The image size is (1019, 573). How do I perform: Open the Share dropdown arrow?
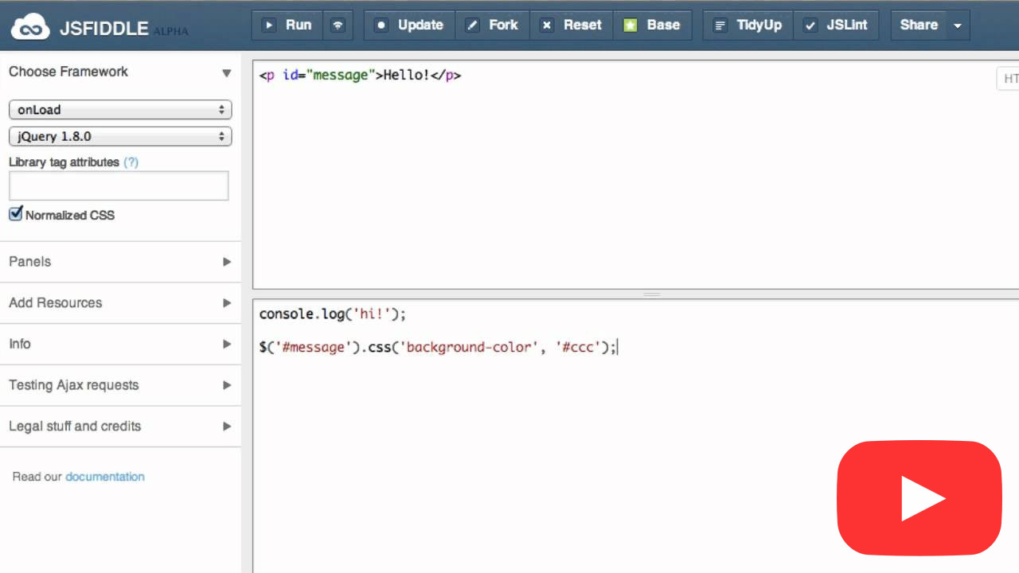pyautogui.click(x=958, y=25)
